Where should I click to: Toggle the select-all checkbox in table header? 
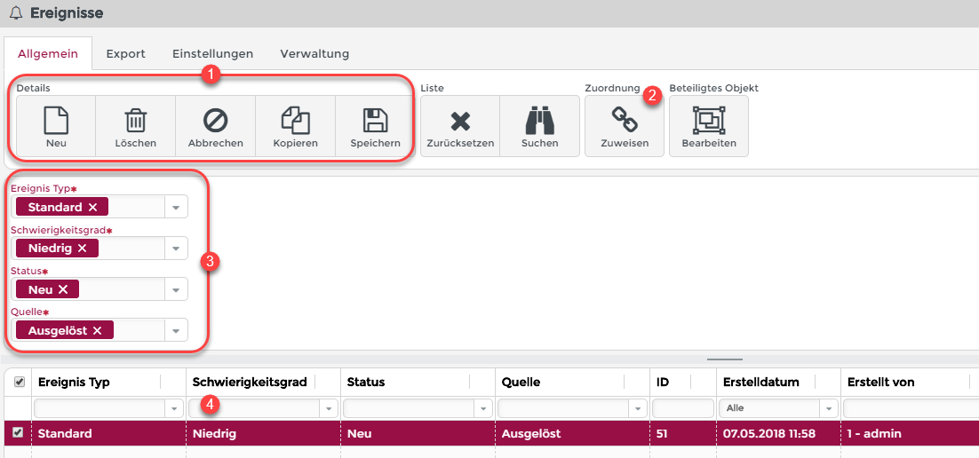[19, 382]
